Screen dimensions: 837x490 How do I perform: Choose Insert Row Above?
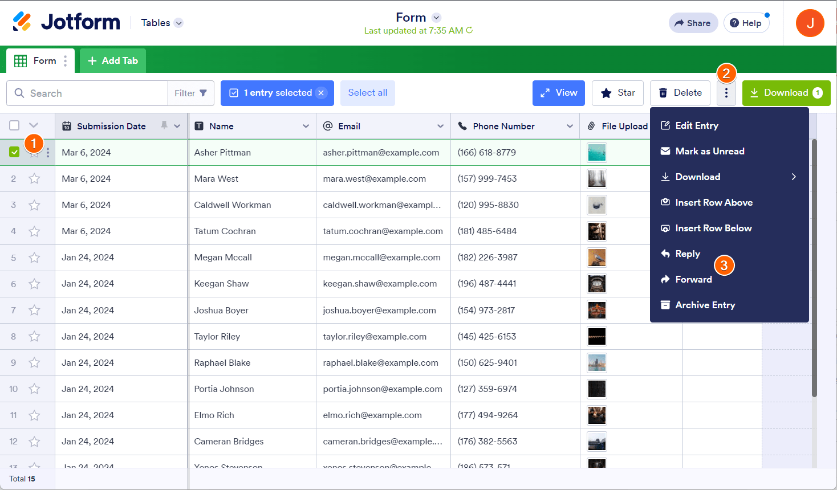[729, 202]
